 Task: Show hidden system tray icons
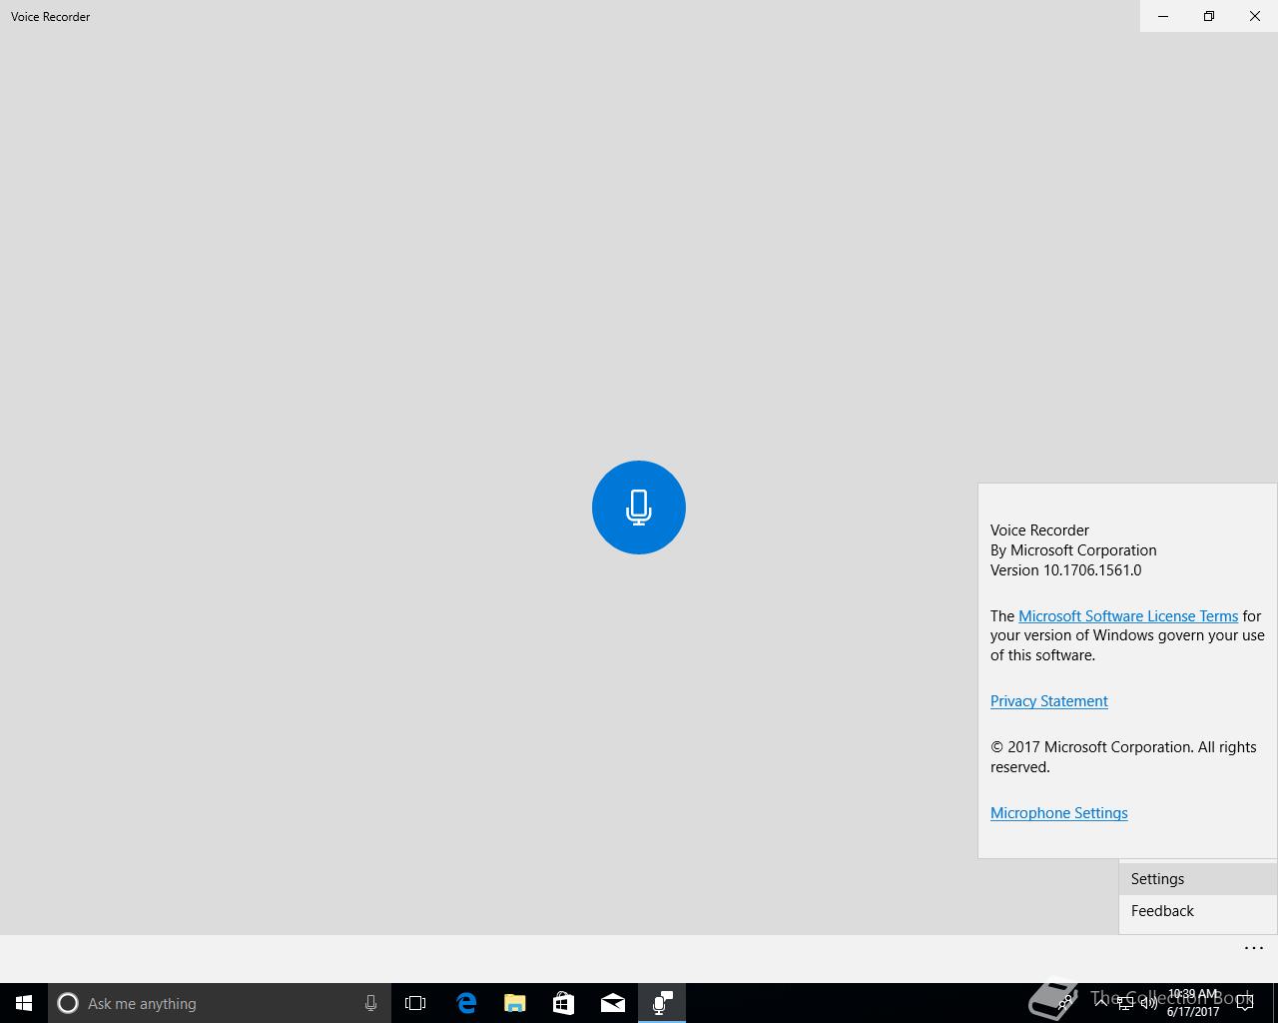[x=1101, y=1003]
